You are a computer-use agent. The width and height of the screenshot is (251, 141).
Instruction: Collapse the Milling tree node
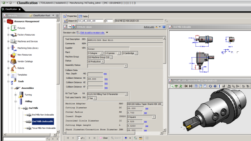click(x=16, y=101)
